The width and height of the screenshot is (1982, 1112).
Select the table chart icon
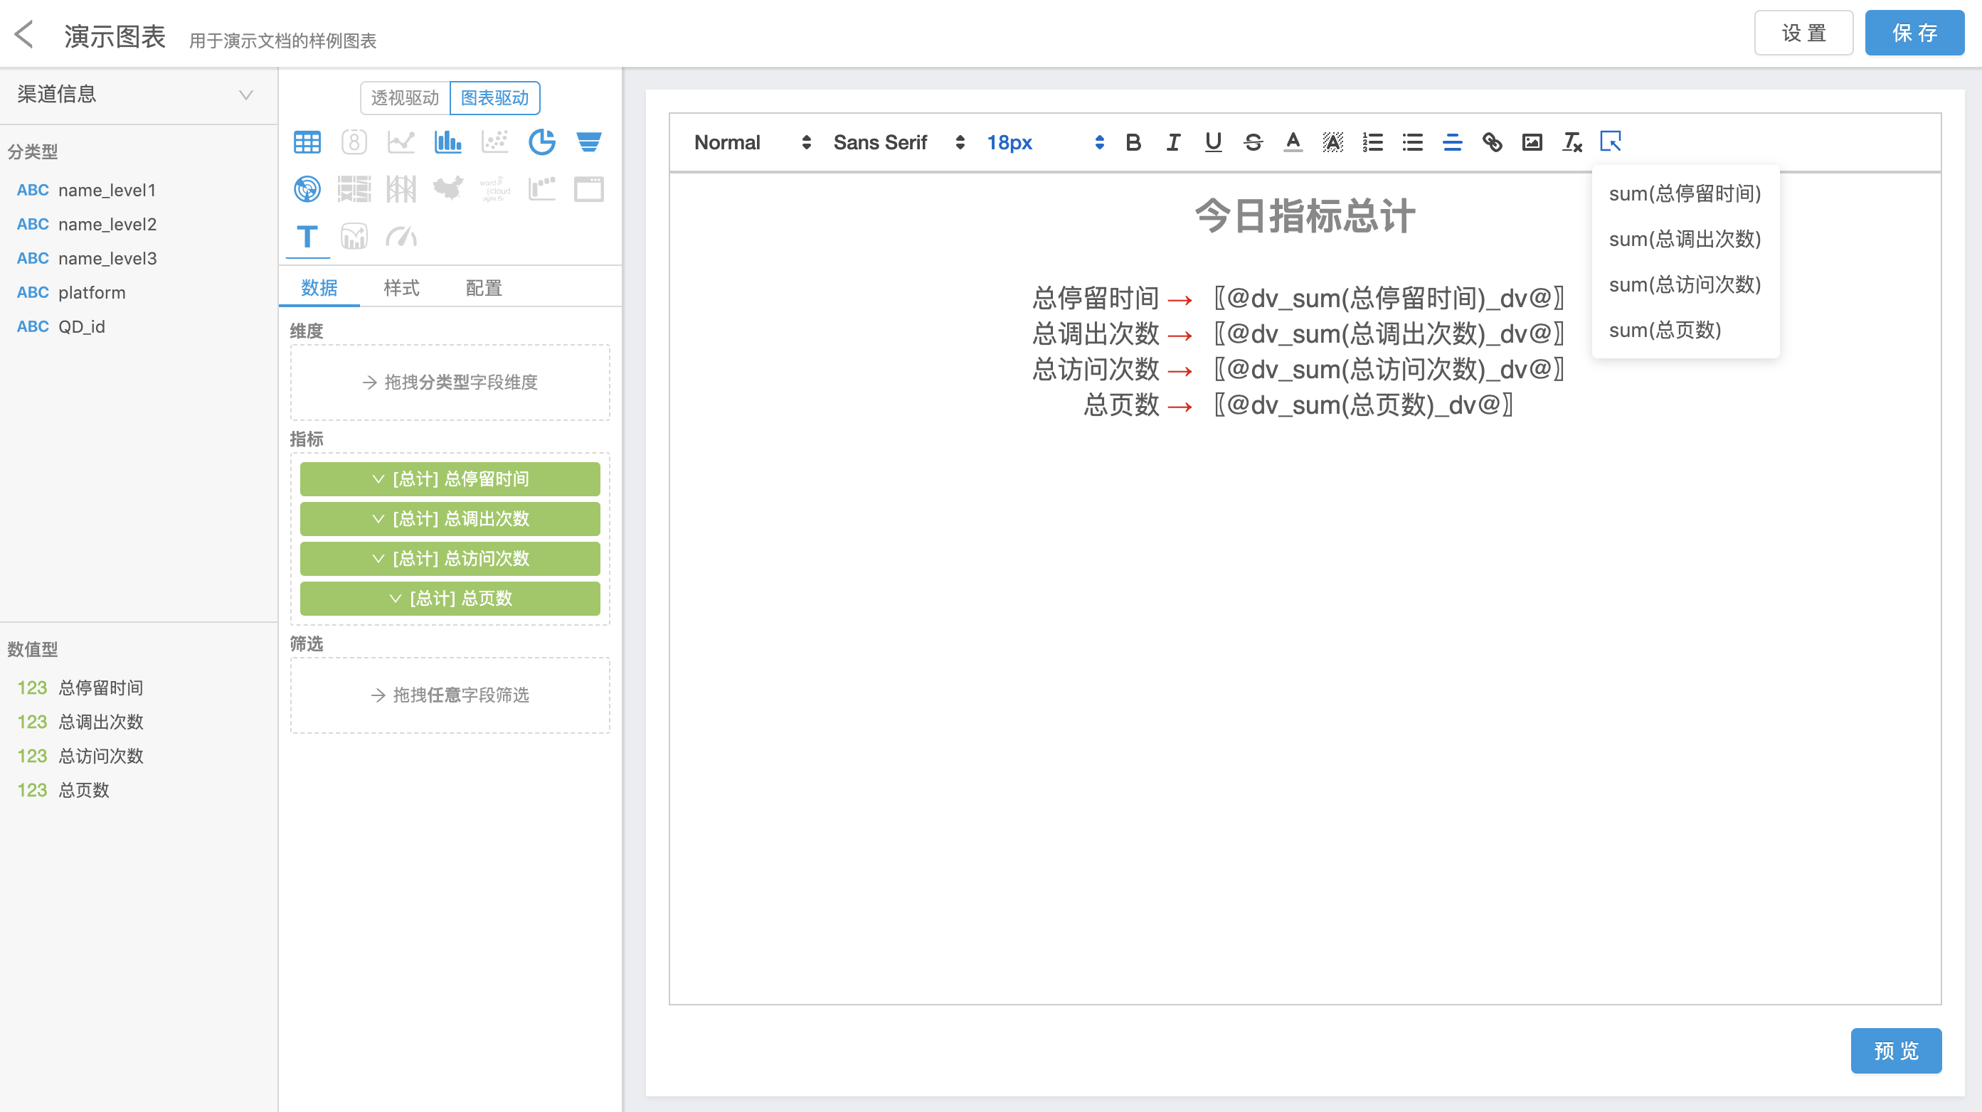coord(307,142)
